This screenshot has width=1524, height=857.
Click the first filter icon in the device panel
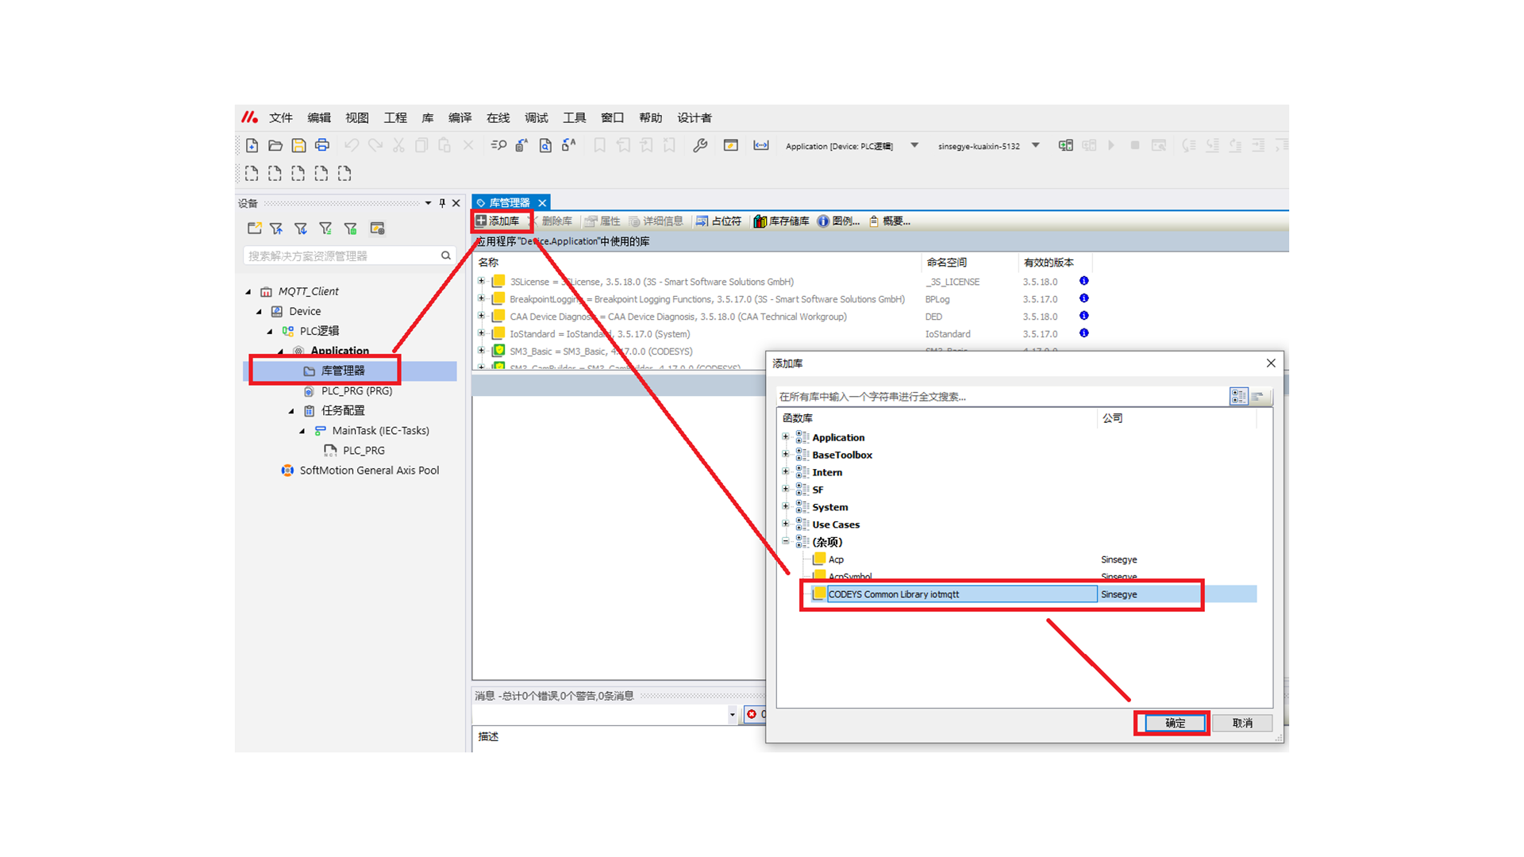pyautogui.click(x=276, y=229)
